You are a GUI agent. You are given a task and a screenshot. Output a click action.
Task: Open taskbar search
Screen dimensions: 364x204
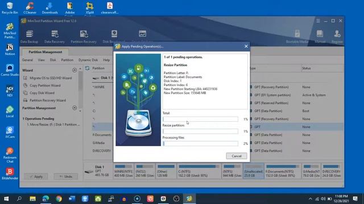click(19, 199)
